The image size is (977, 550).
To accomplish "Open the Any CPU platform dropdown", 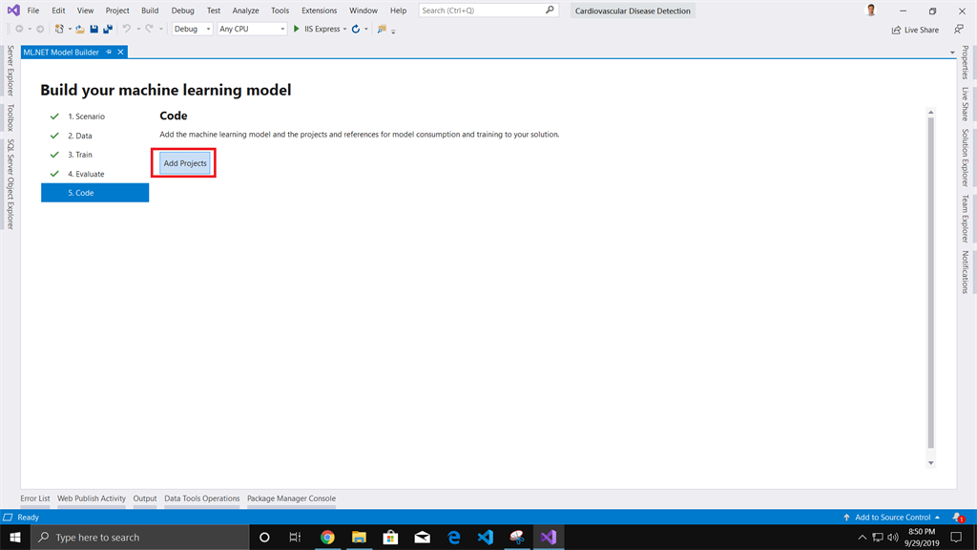I will click(251, 29).
